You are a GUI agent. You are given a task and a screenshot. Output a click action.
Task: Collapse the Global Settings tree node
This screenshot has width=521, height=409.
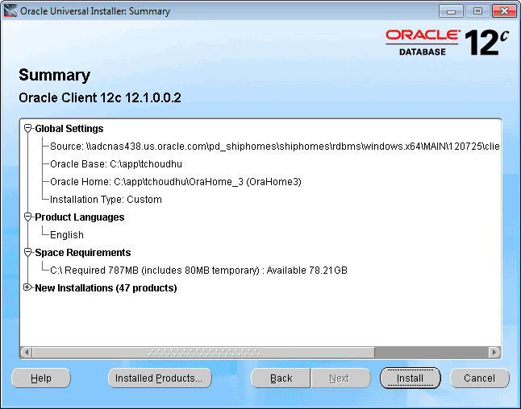coord(29,128)
